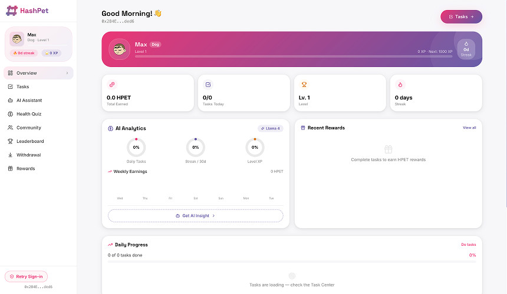Expand the Overview sidebar chevron
Screen dimensions: 507x294
pos(67,73)
